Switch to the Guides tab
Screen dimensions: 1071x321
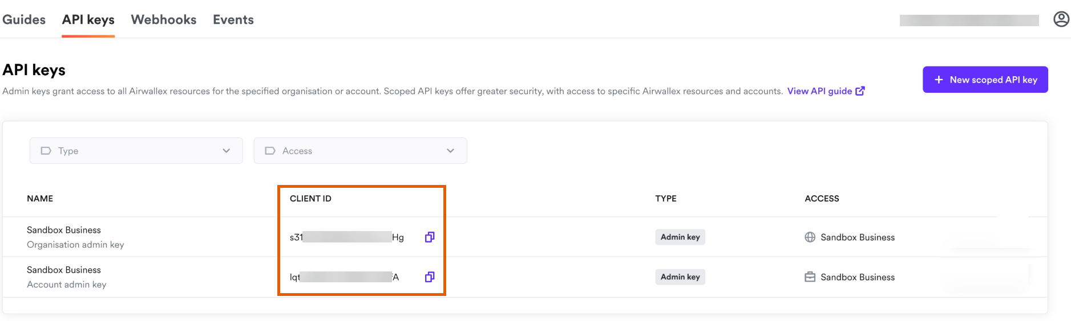(x=24, y=19)
